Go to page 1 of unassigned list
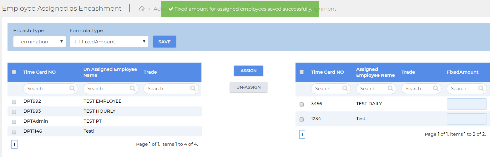Screen dimensions: 490x157 [14, 145]
